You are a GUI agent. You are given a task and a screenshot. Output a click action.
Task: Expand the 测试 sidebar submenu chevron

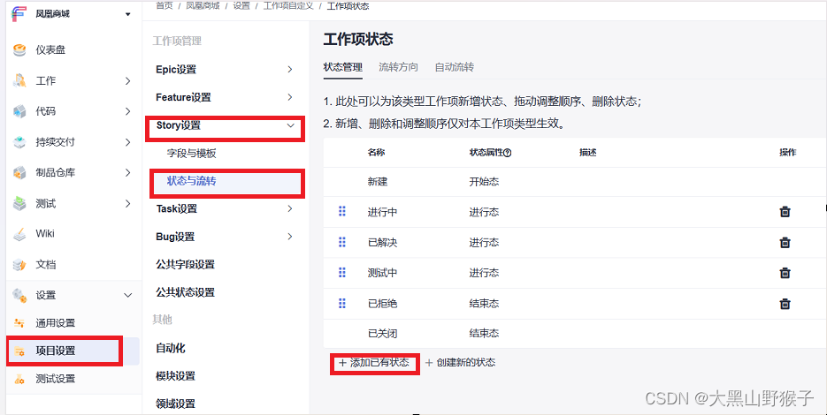[x=127, y=203]
